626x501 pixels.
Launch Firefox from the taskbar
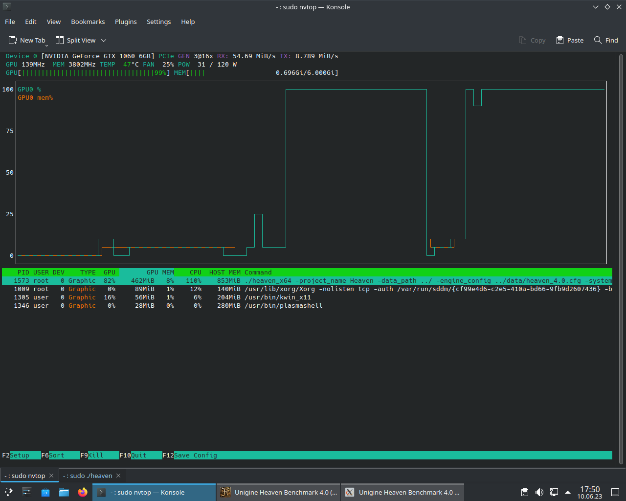pyautogui.click(x=83, y=492)
